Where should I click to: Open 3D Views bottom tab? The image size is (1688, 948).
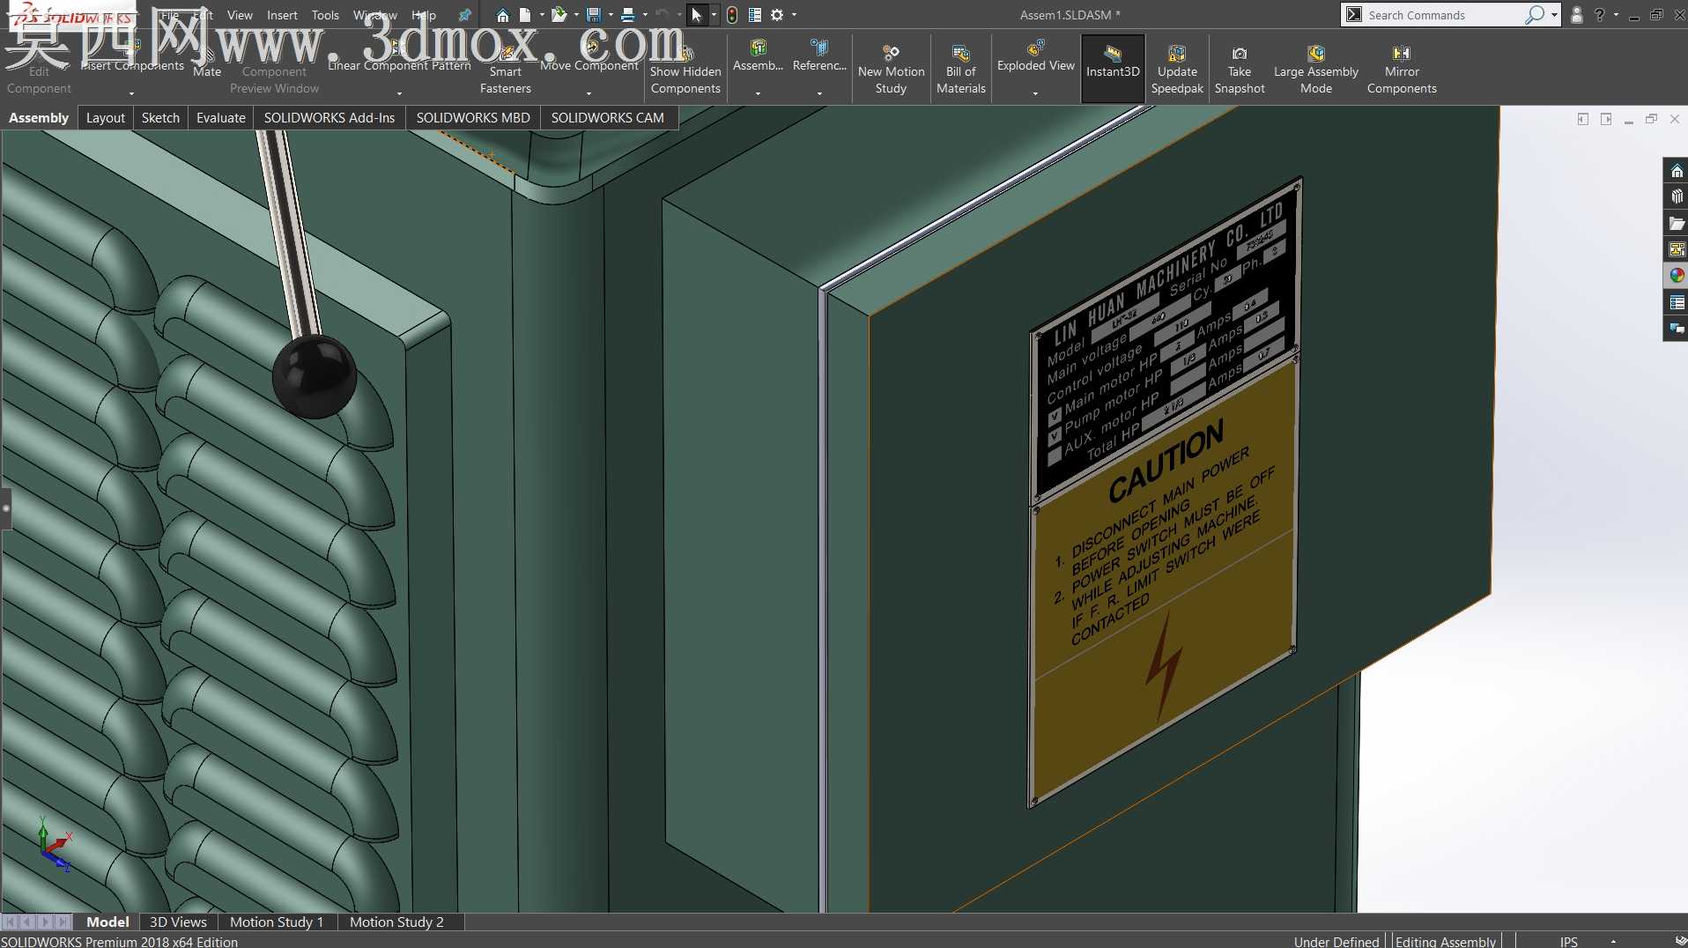[x=178, y=922]
